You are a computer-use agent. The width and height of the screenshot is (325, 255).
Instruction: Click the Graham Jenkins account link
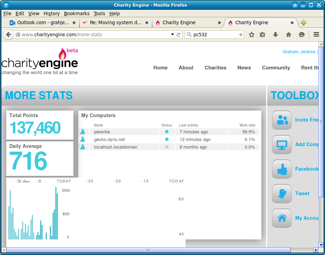[x=299, y=52]
